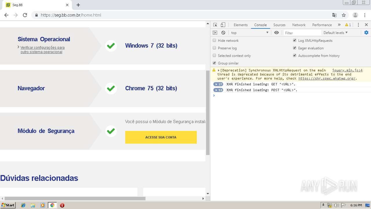Image resolution: width=371 pixels, height=209 pixels.
Task: Click the address bar URL
Action: pos(71,15)
